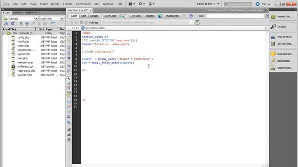Expand Files panel to show local and remote

coord(53,24)
